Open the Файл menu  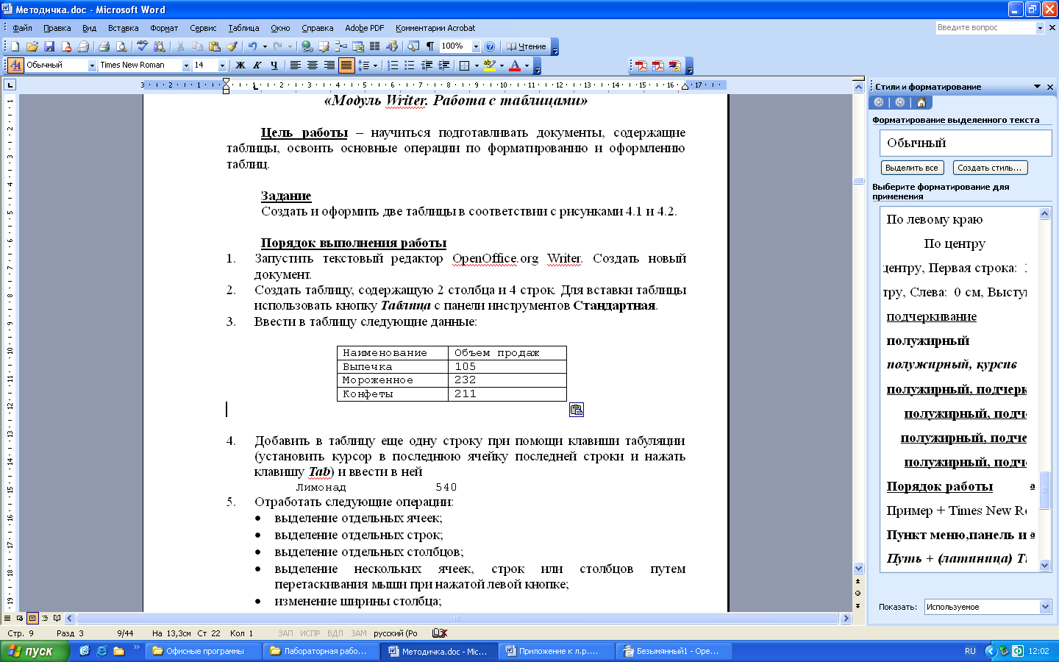pos(22,28)
